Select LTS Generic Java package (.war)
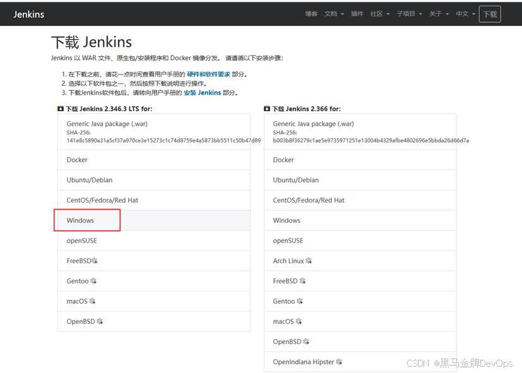522x373 pixels. (154, 132)
